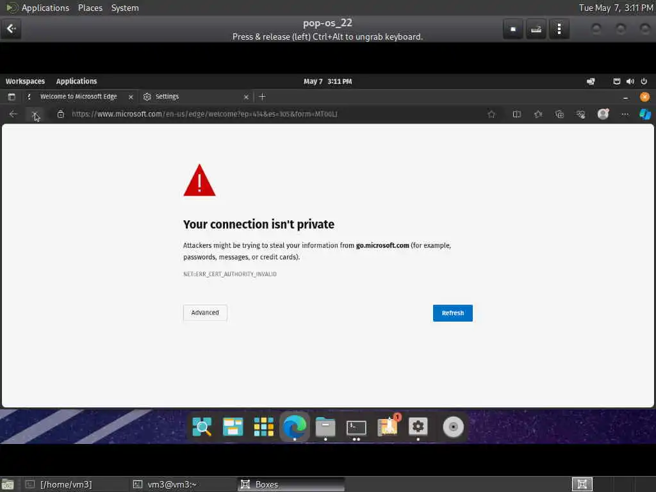Open a new tab

click(x=262, y=97)
